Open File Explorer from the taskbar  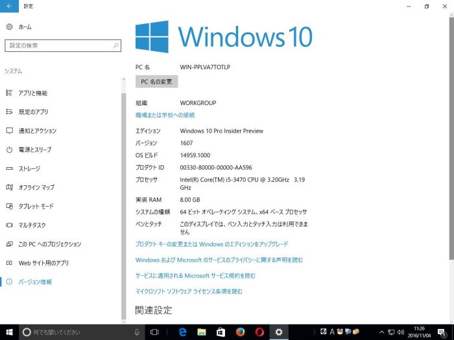pyautogui.click(x=202, y=332)
